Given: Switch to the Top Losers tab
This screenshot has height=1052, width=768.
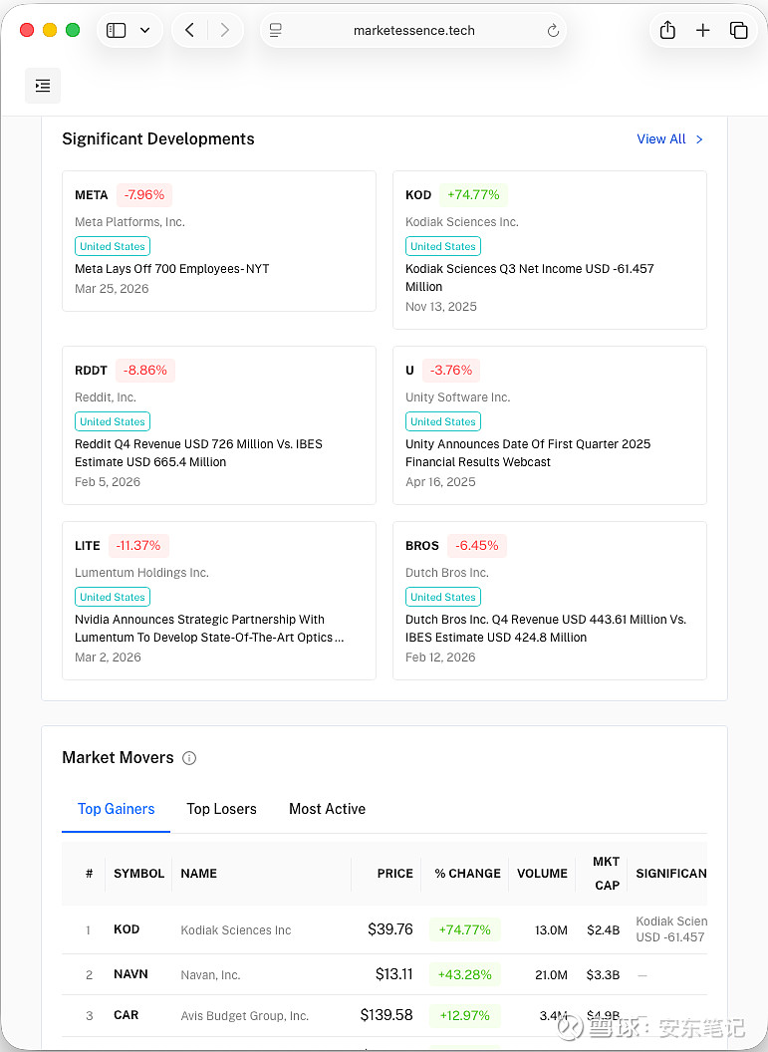Looking at the screenshot, I should [x=221, y=809].
